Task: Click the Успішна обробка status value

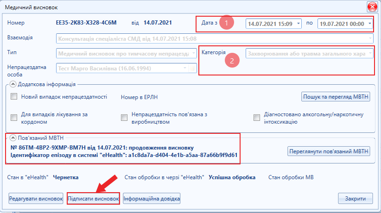Action: pyautogui.click(x=232, y=177)
